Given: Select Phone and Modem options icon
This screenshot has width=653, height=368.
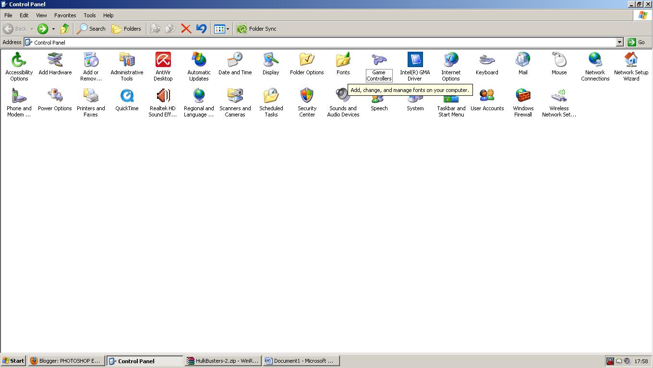Looking at the screenshot, I should tap(19, 96).
